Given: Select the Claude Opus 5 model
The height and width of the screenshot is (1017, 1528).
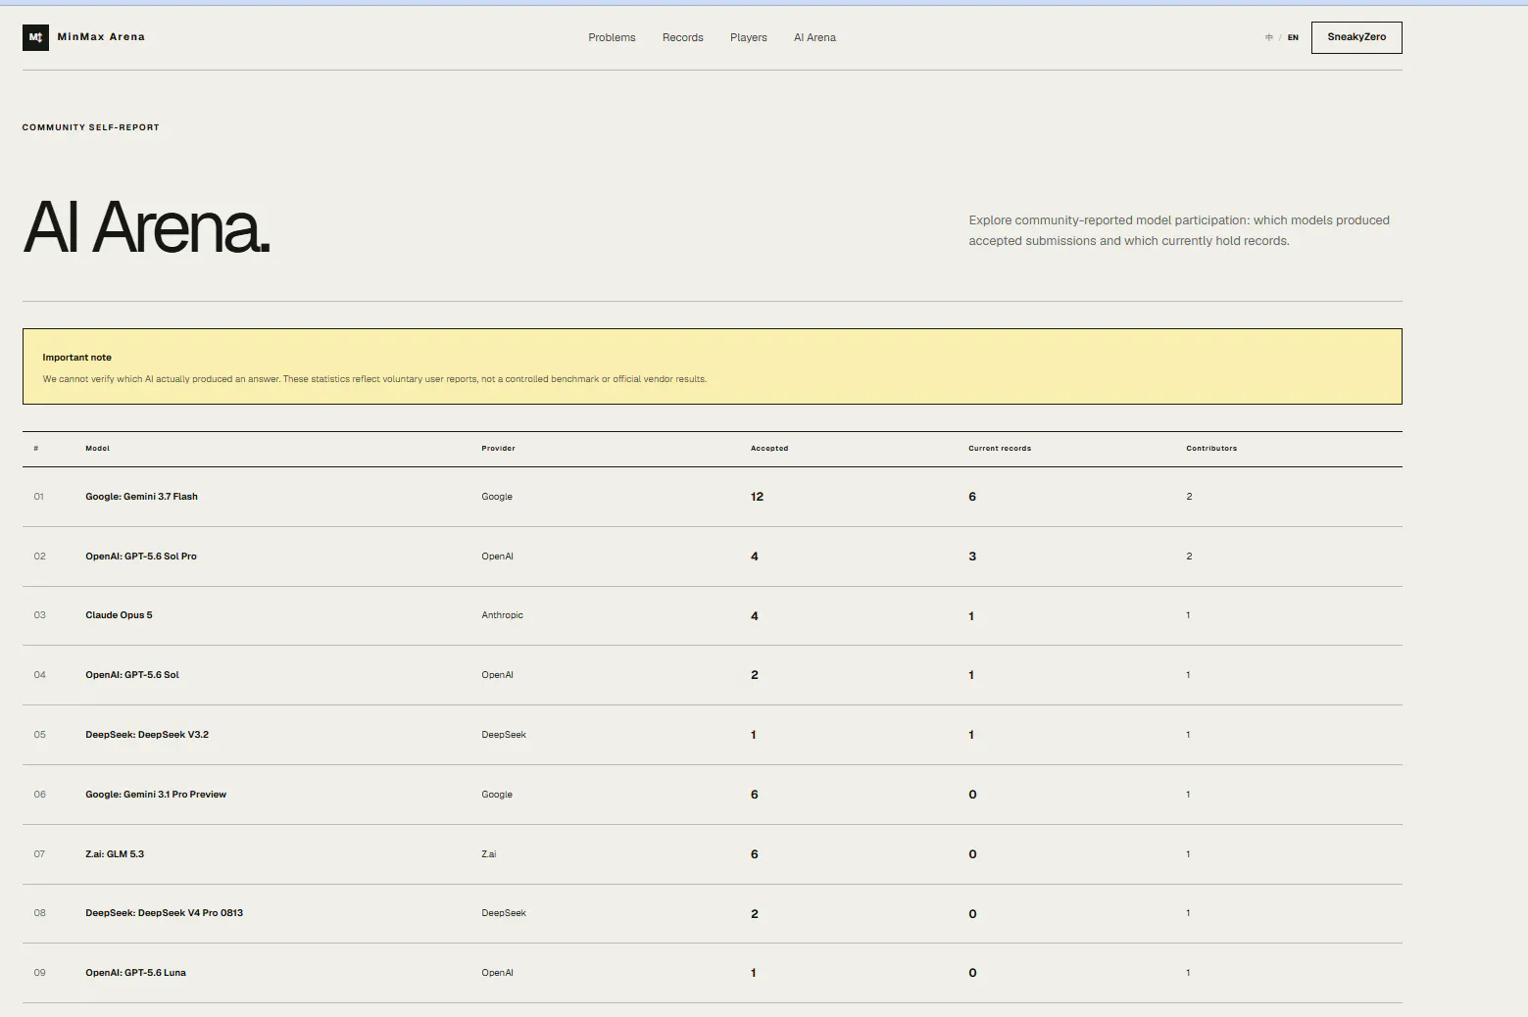Looking at the screenshot, I should (x=119, y=615).
